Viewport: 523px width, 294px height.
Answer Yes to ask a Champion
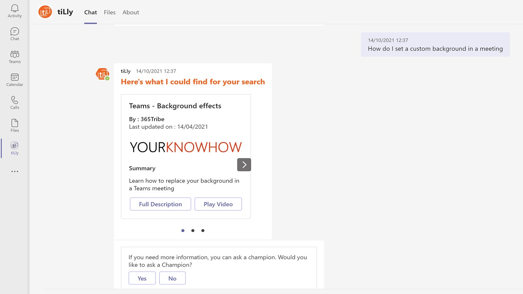point(142,278)
